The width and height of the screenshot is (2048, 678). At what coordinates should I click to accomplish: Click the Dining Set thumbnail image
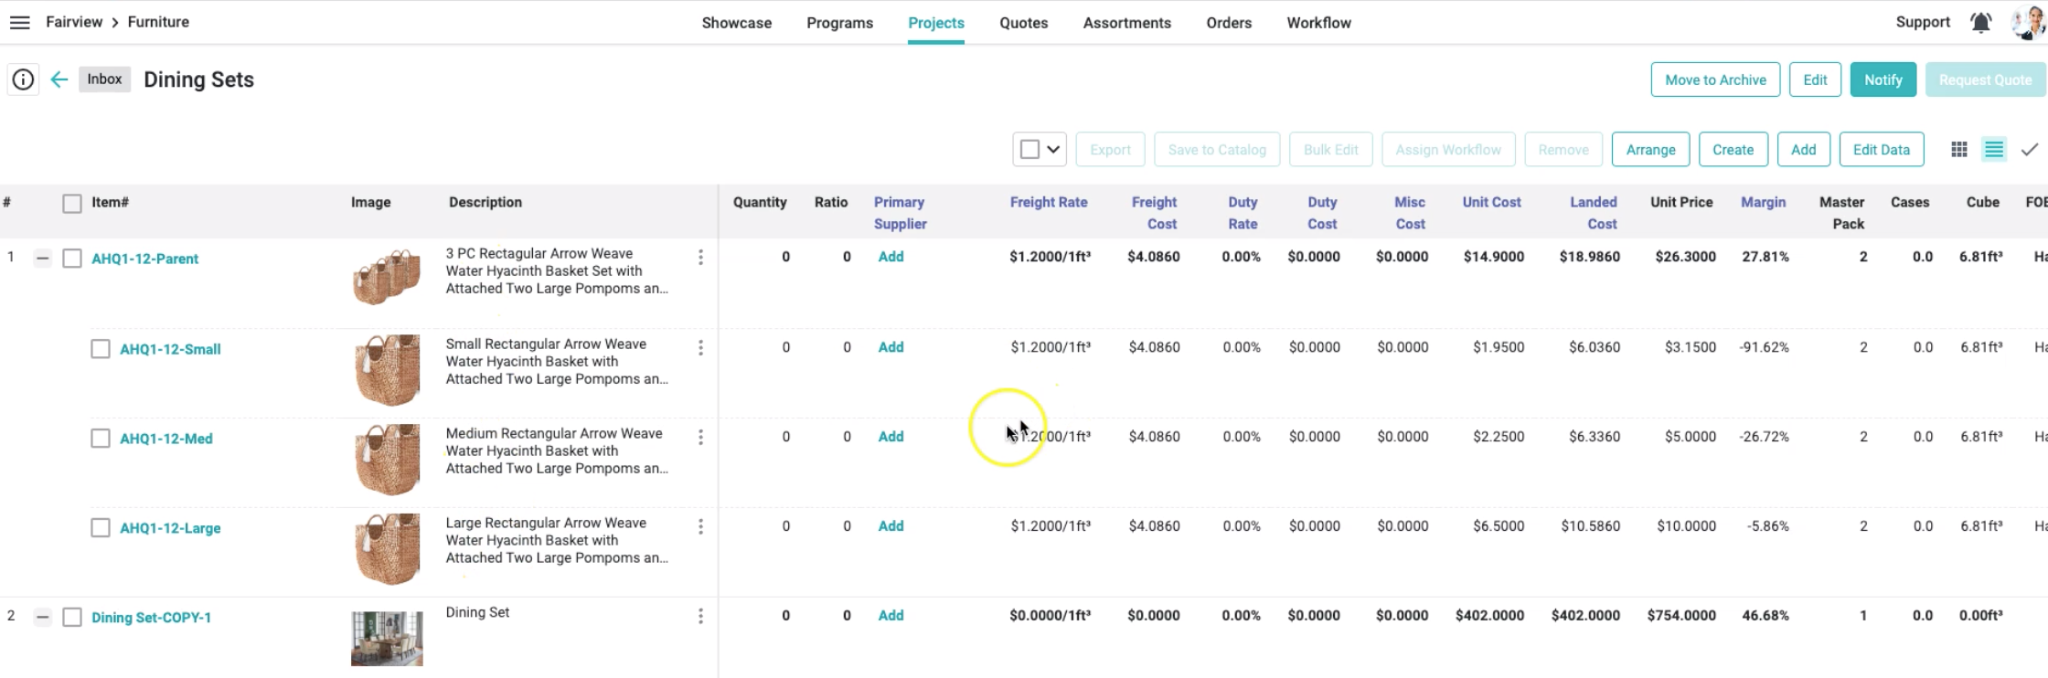[x=387, y=638]
